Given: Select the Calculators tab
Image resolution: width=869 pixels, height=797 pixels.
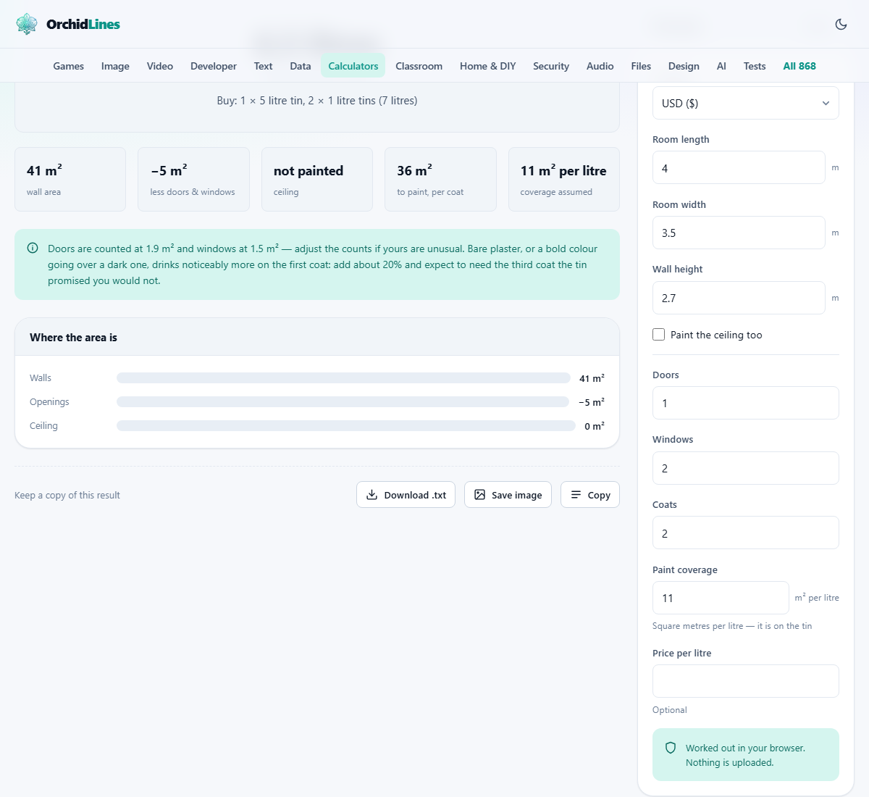Looking at the screenshot, I should 353,66.
